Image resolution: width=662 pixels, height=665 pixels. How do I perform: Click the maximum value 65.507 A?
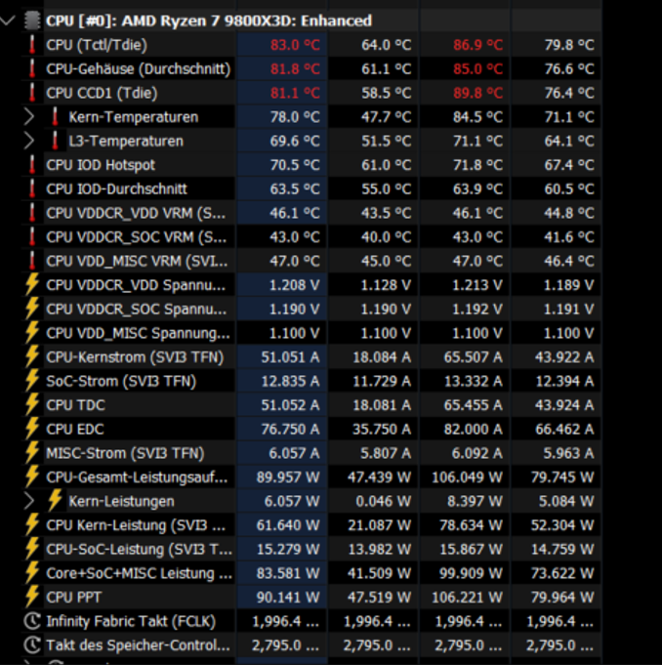(x=473, y=357)
